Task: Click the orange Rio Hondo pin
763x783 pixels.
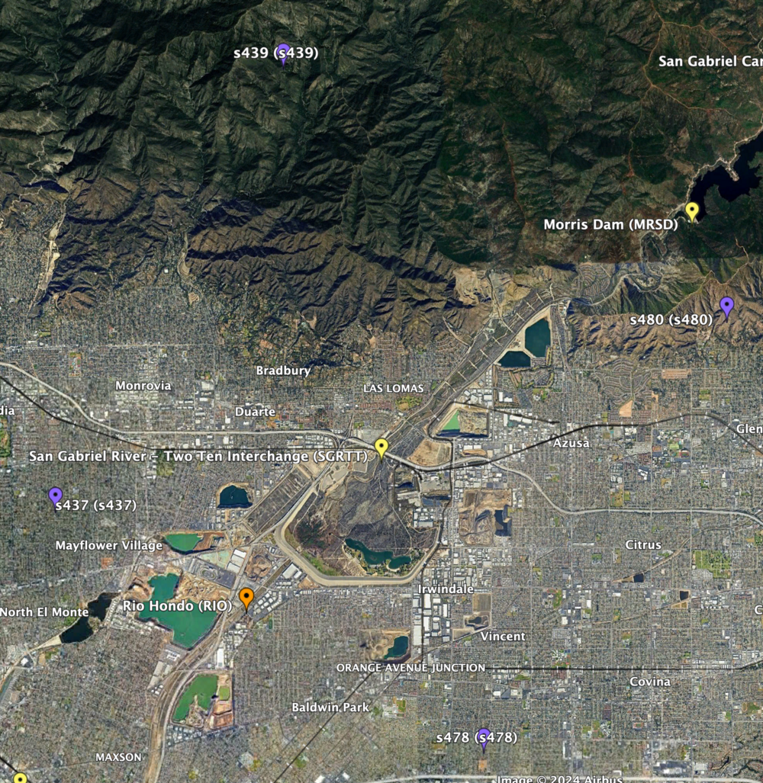Action: pos(246,597)
